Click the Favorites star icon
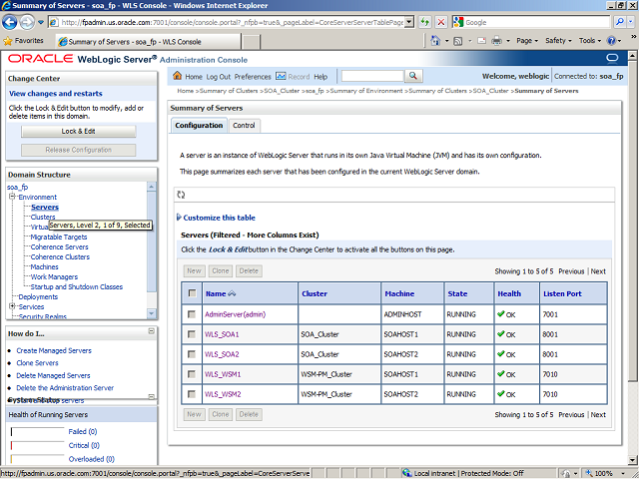 [x=9, y=41]
